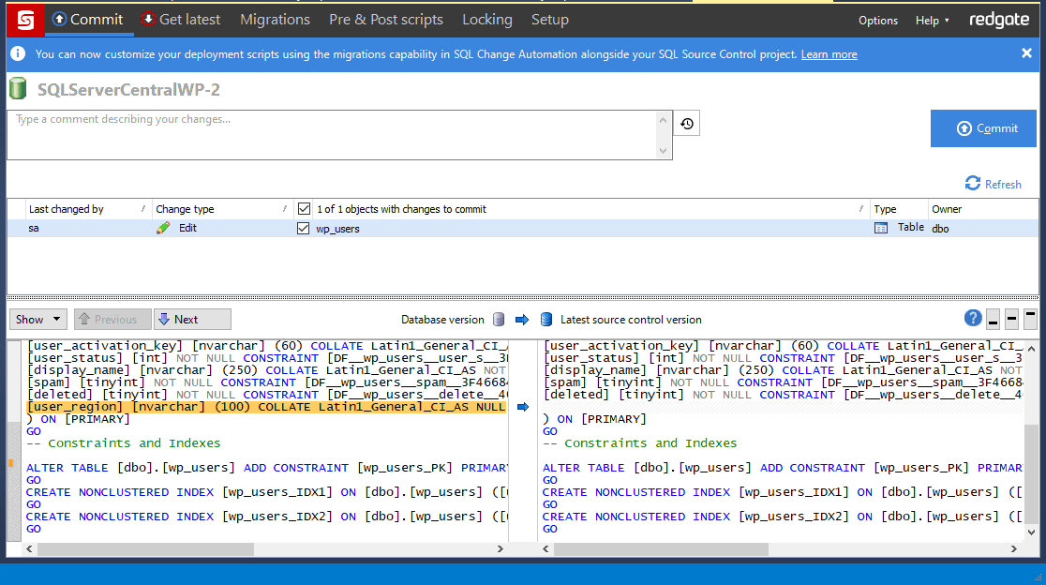Click the Table icon in the wp_users row
The height and width of the screenshot is (585, 1046).
[880, 227]
